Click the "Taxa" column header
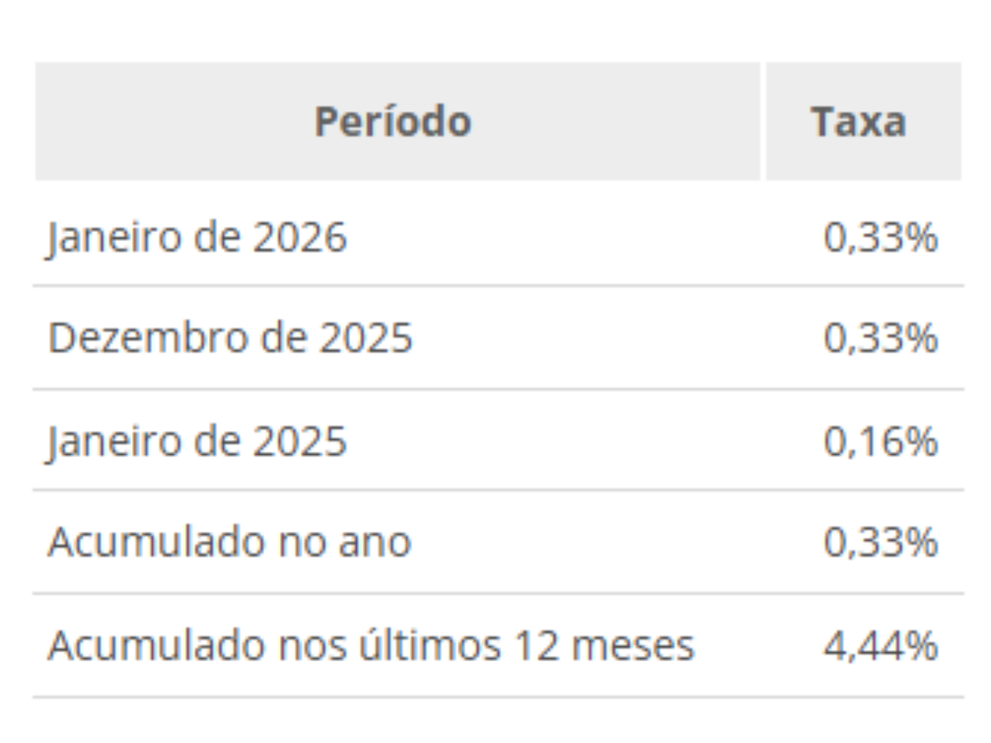Viewport: 991px width, 743px height. (858, 121)
